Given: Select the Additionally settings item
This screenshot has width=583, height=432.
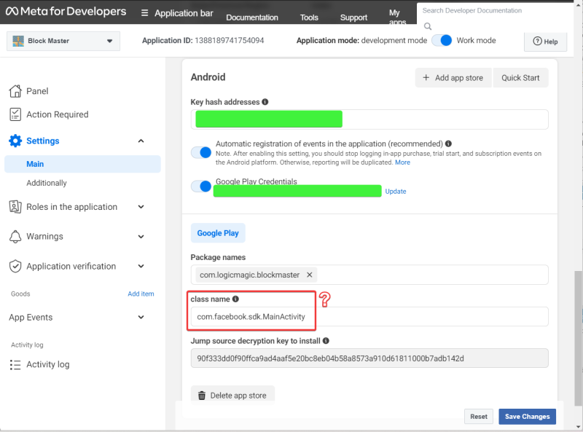Looking at the screenshot, I should coord(47,183).
